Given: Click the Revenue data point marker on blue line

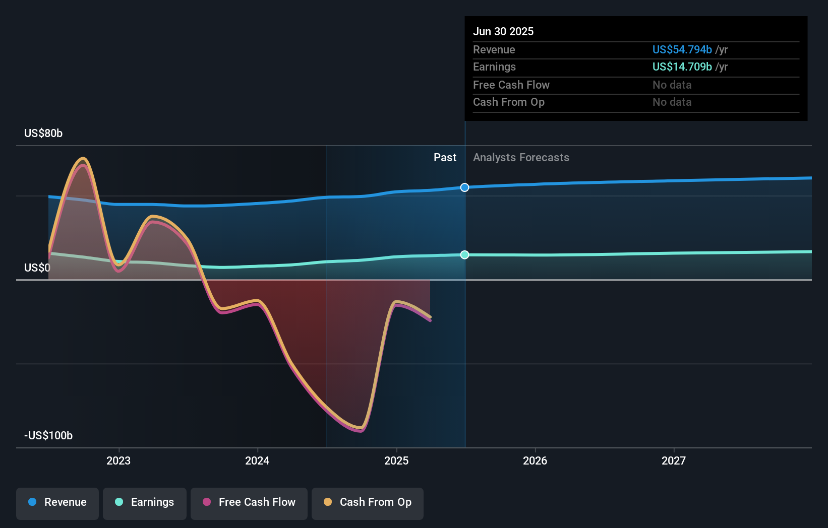Looking at the screenshot, I should [465, 187].
